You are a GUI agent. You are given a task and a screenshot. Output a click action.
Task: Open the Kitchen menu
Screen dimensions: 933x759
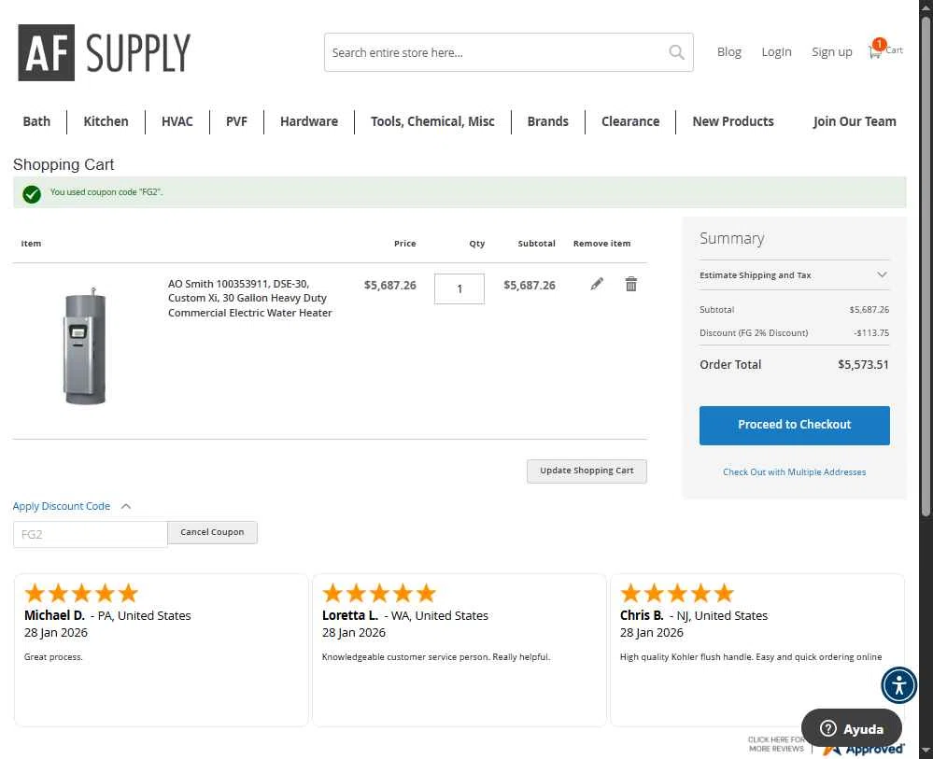(x=106, y=121)
